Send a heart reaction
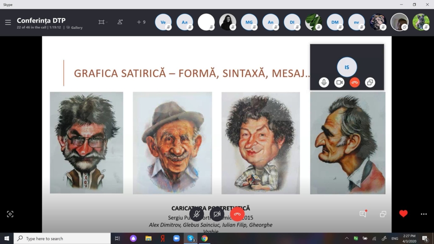Image resolution: width=434 pixels, height=244 pixels. (403, 214)
